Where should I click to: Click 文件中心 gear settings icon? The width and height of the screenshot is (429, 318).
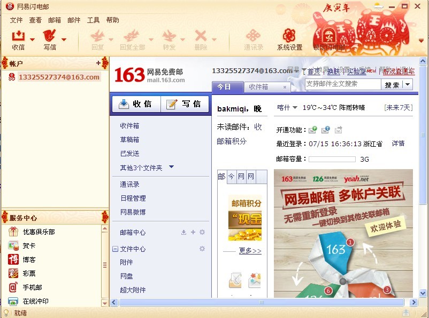(x=202, y=249)
